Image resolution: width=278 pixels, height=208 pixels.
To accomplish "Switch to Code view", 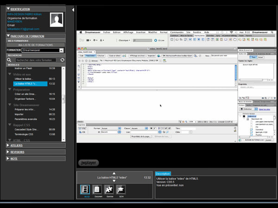I will click(82, 56).
